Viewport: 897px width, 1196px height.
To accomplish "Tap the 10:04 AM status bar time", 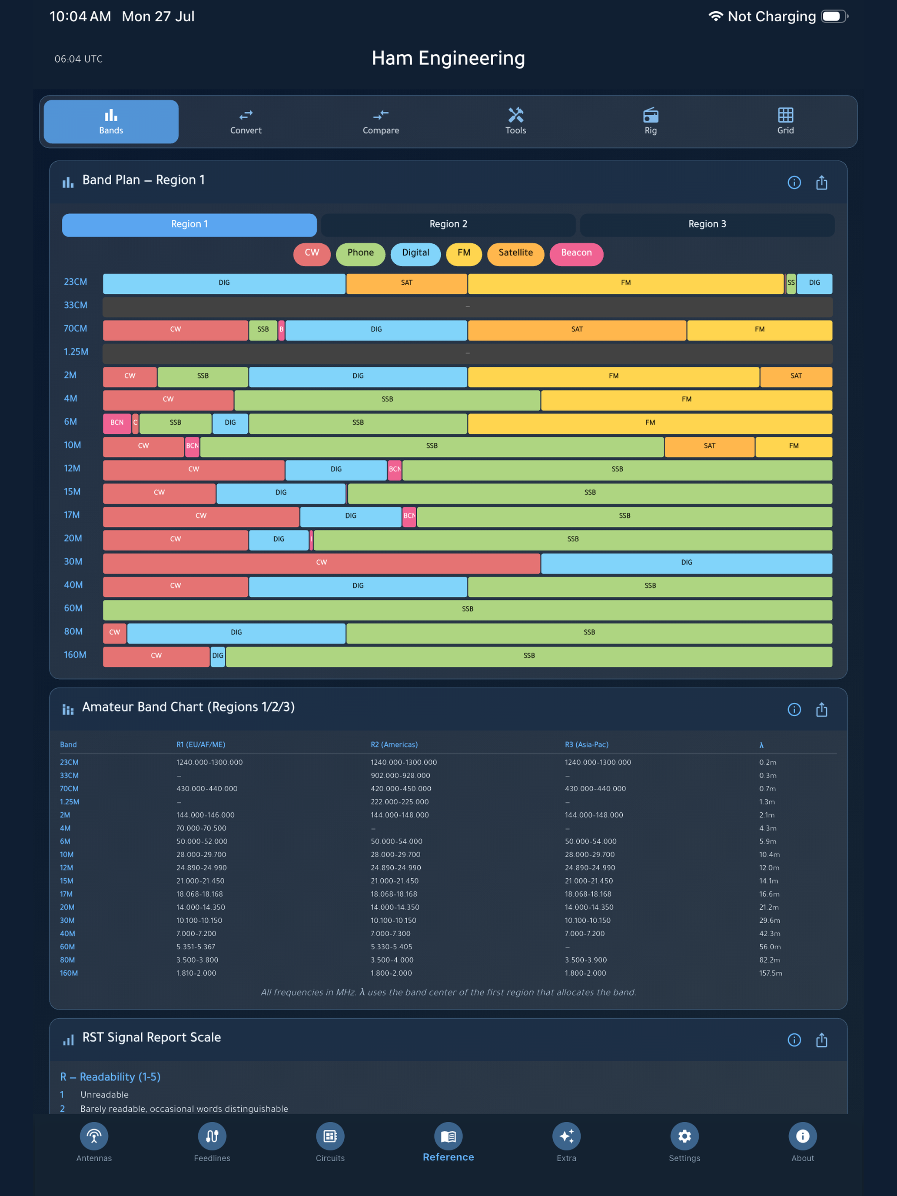I will coord(80,16).
